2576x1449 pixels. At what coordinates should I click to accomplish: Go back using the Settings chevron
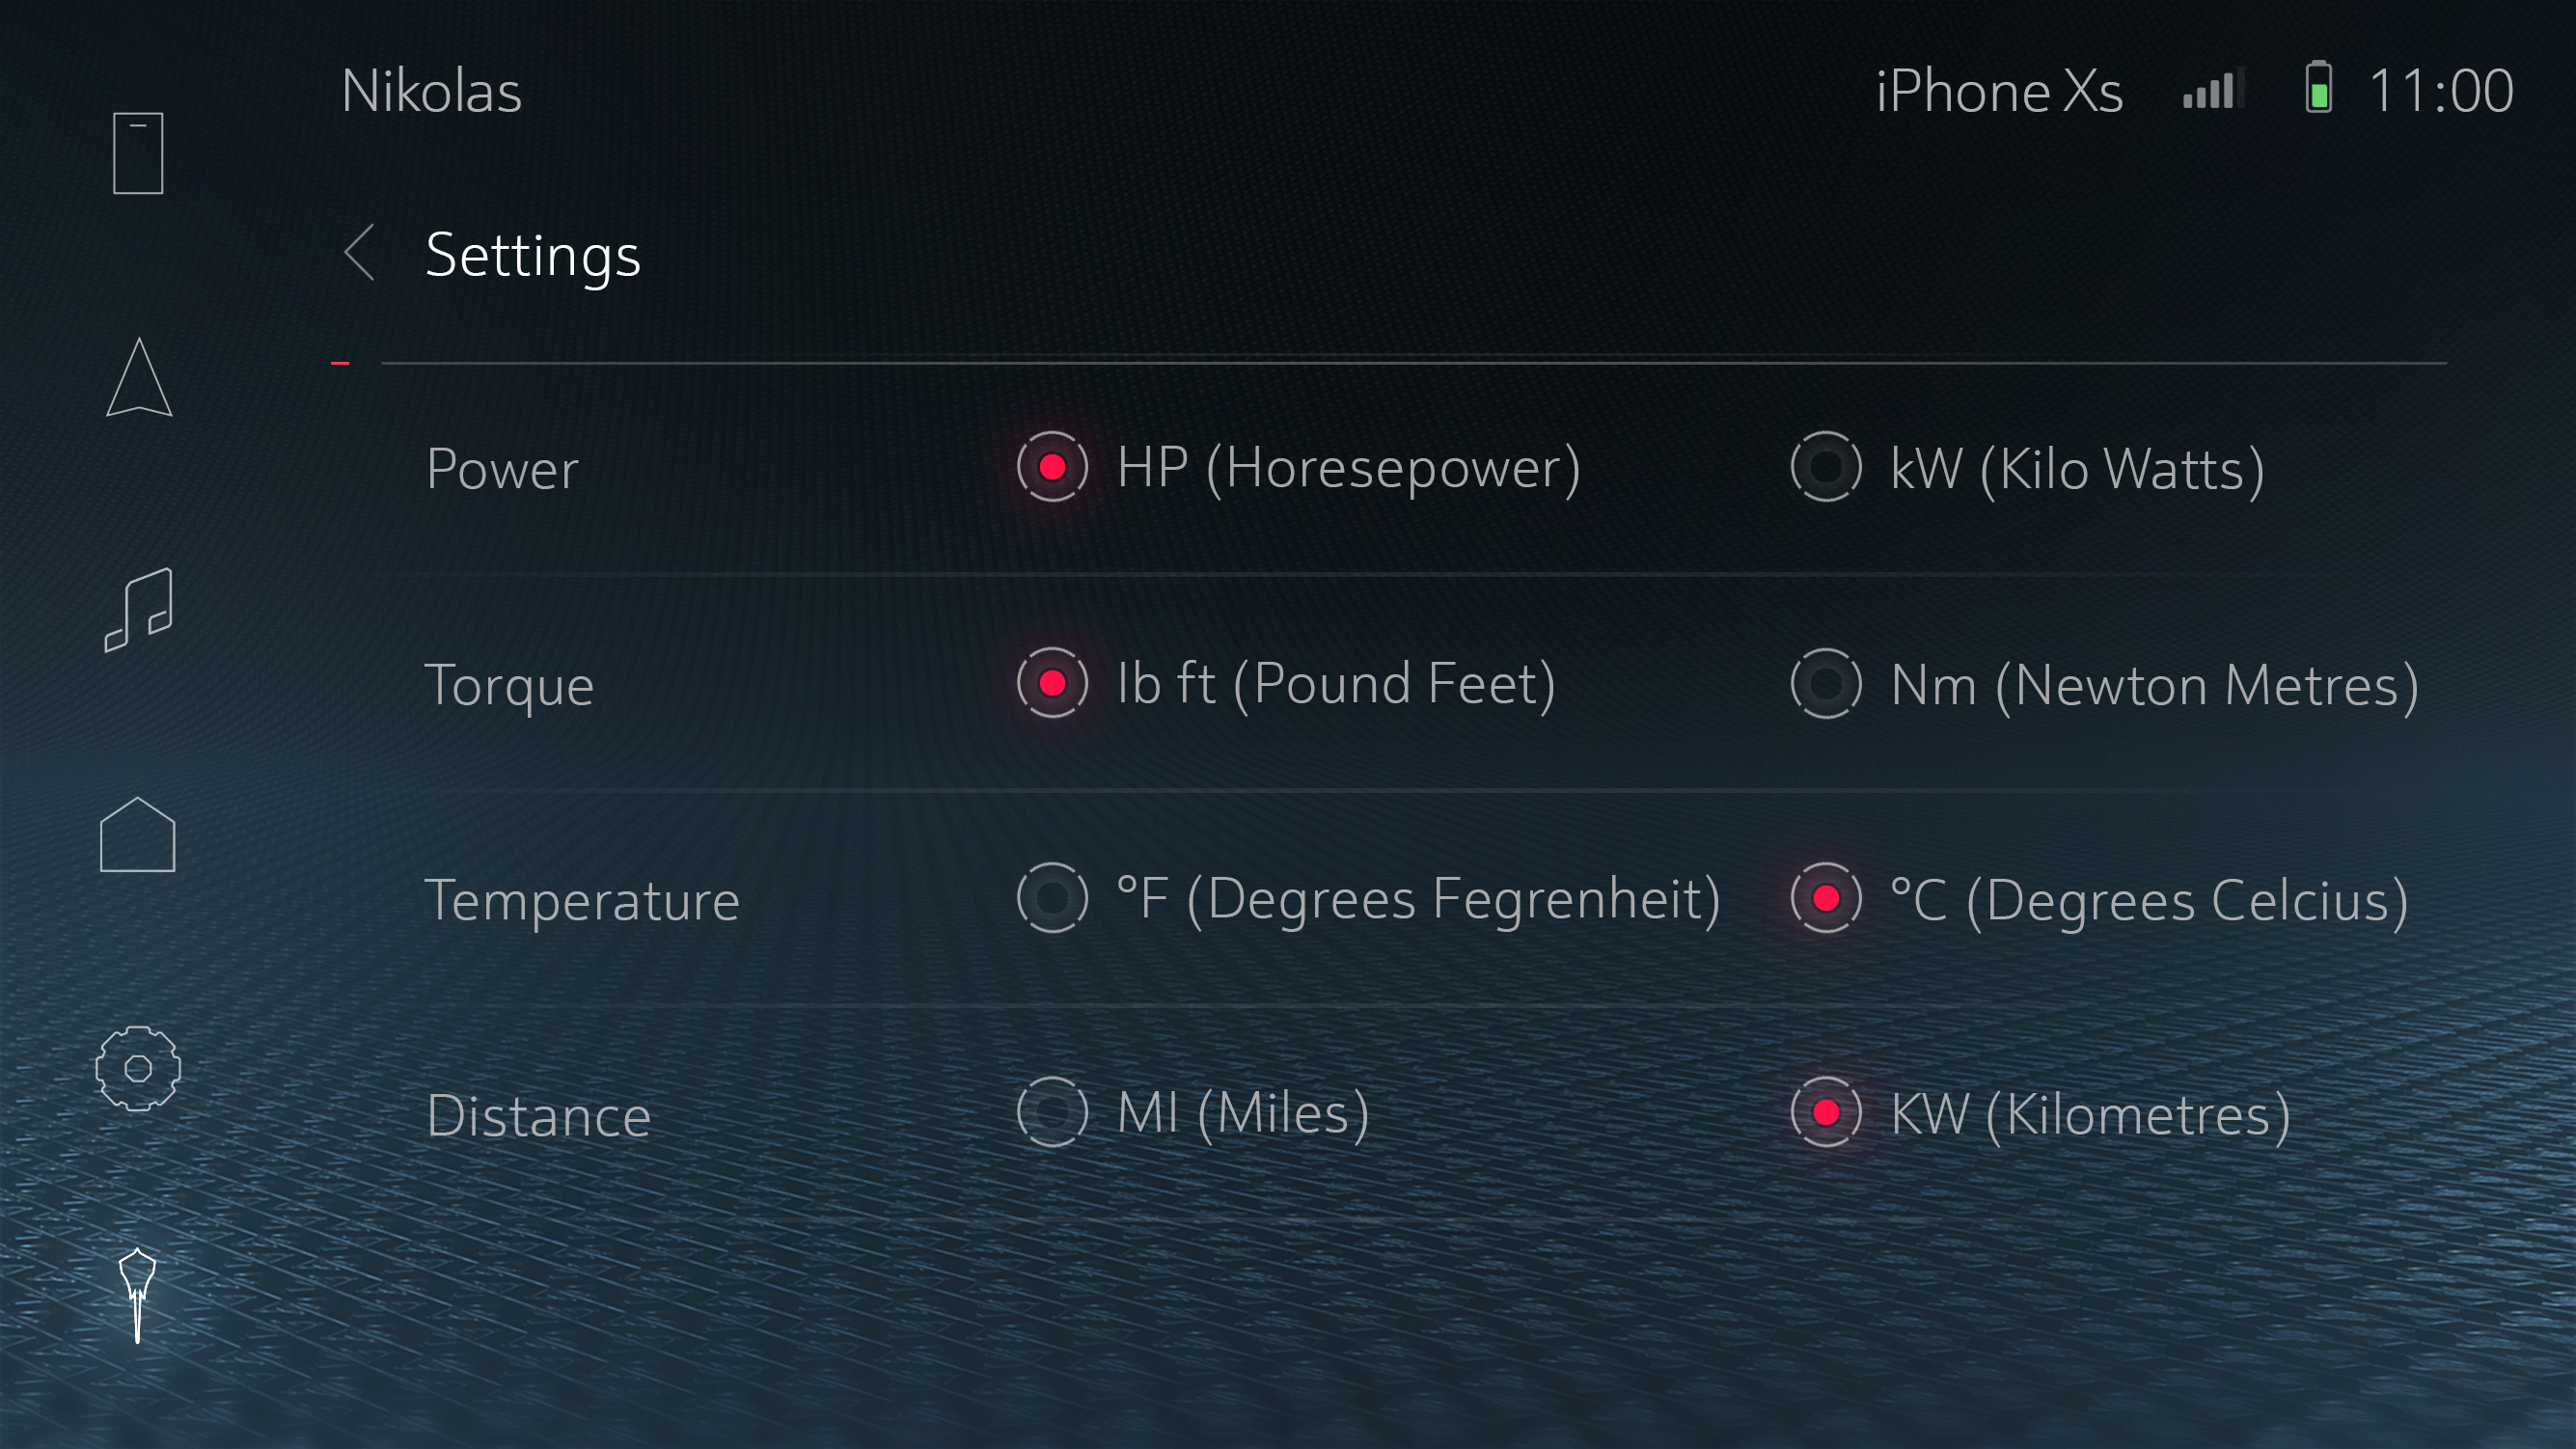[x=360, y=253]
